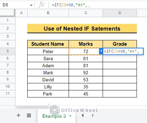
Task: Click the marks cell showing 81
Action: click(86, 66)
